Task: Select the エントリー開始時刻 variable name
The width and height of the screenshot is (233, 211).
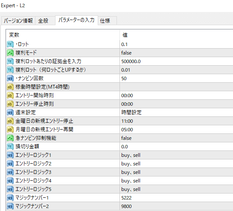Action: coord(35,95)
